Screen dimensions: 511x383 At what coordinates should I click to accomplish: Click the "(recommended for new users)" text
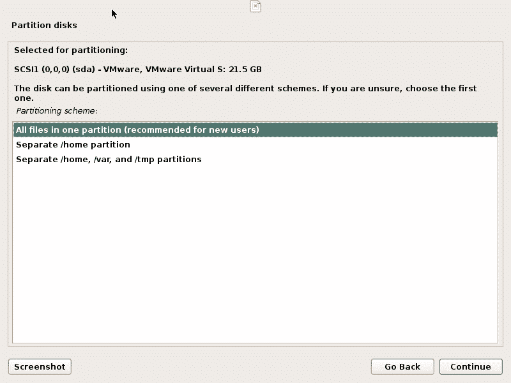coord(192,130)
